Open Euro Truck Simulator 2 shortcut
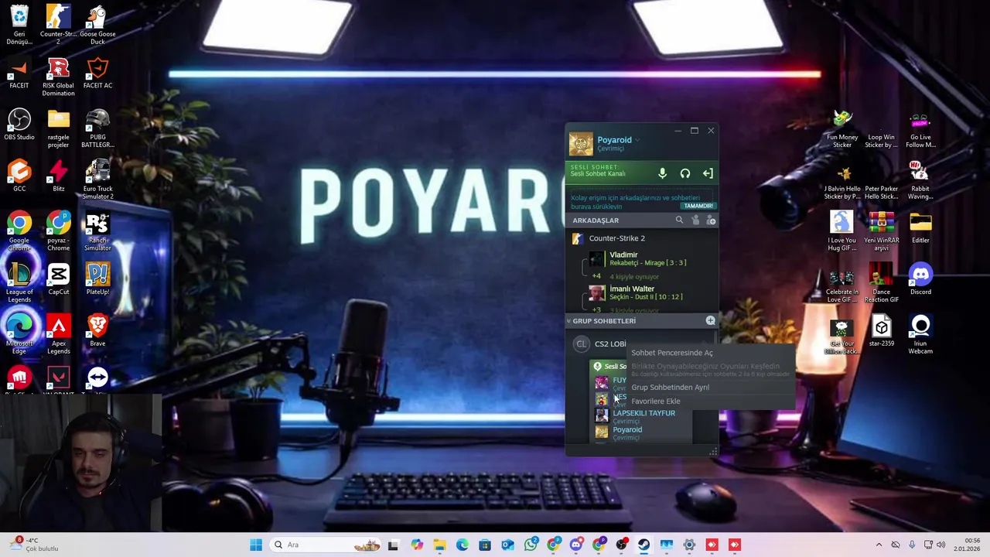The height and width of the screenshot is (557, 990). [97, 179]
